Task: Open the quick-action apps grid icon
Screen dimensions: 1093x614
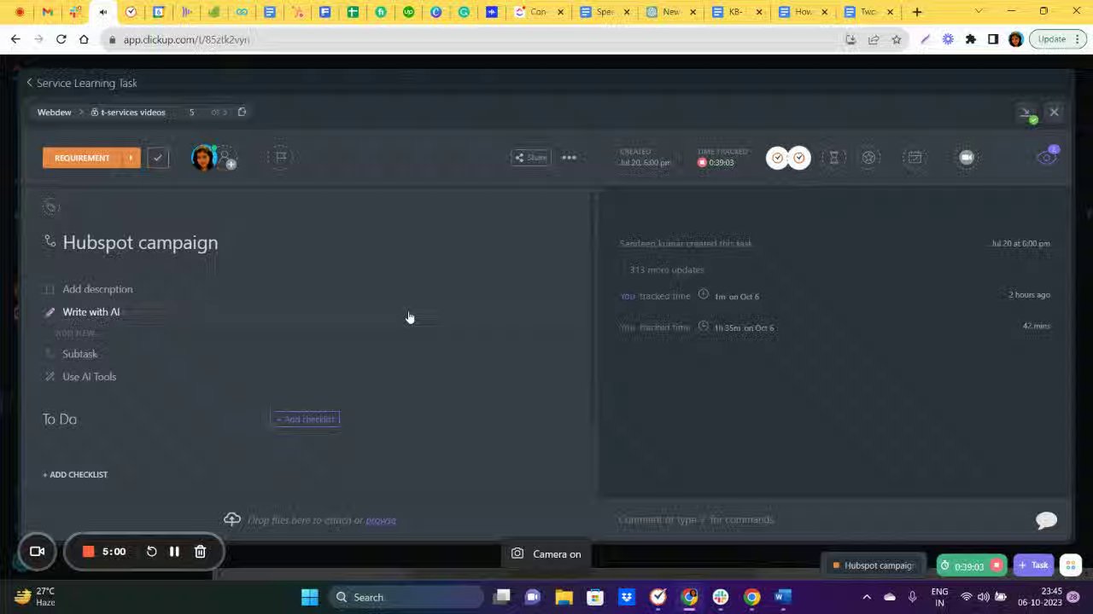Action: 1071,565
